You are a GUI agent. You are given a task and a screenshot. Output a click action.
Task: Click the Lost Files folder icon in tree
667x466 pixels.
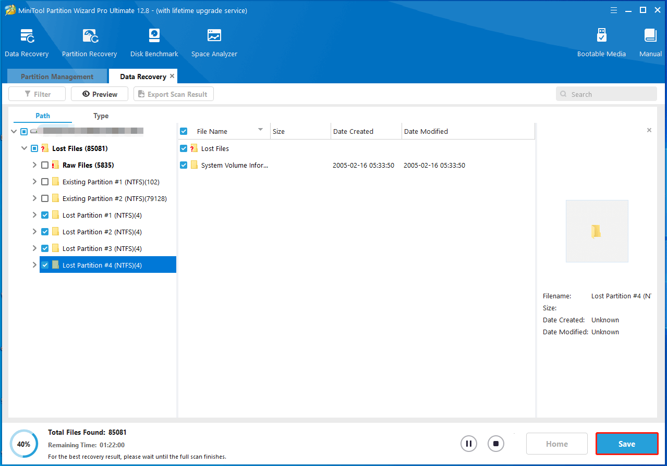[x=45, y=148]
